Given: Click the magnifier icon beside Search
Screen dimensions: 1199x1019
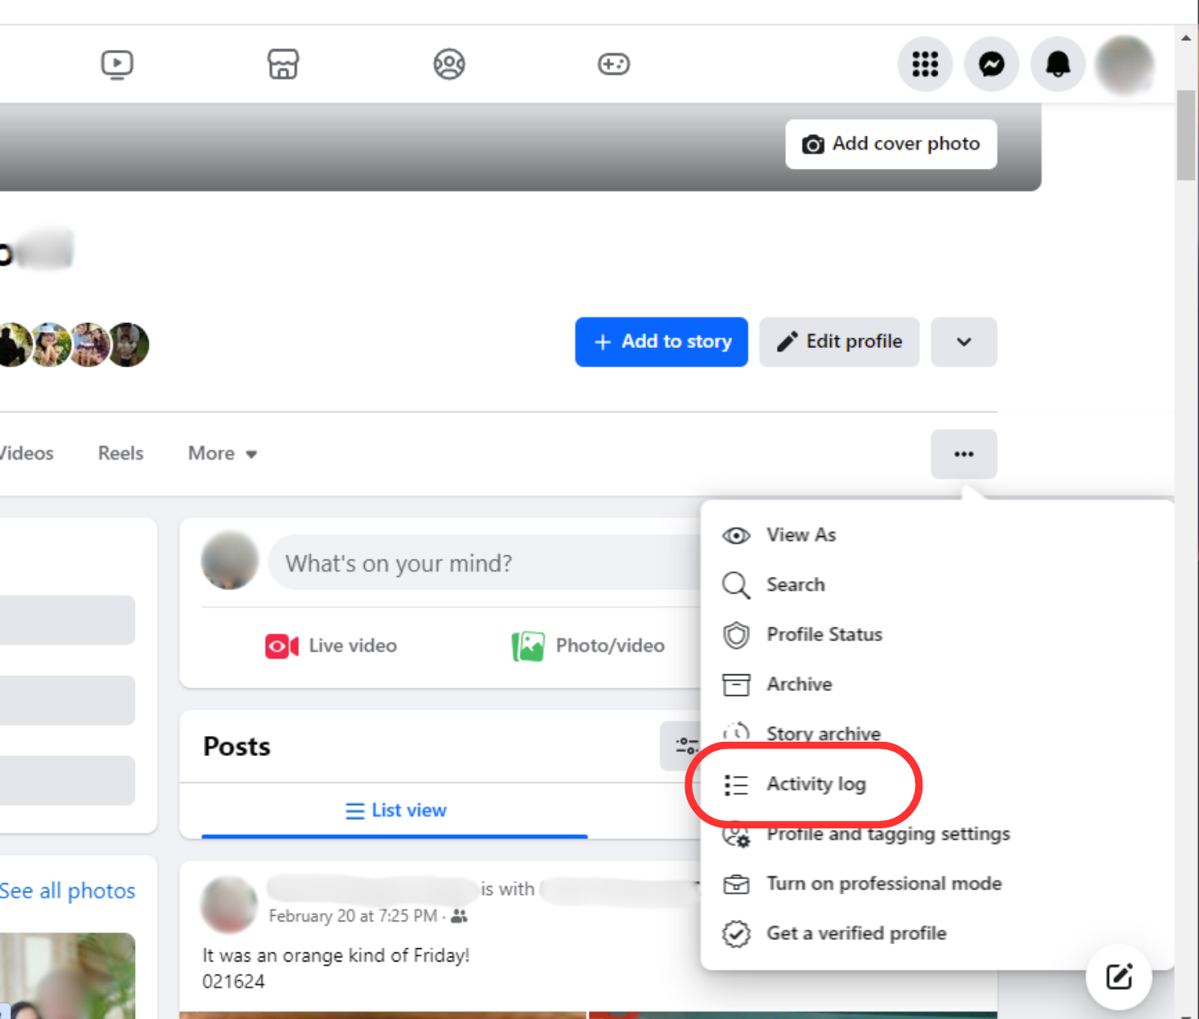Looking at the screenshot, I should (736, 585).
